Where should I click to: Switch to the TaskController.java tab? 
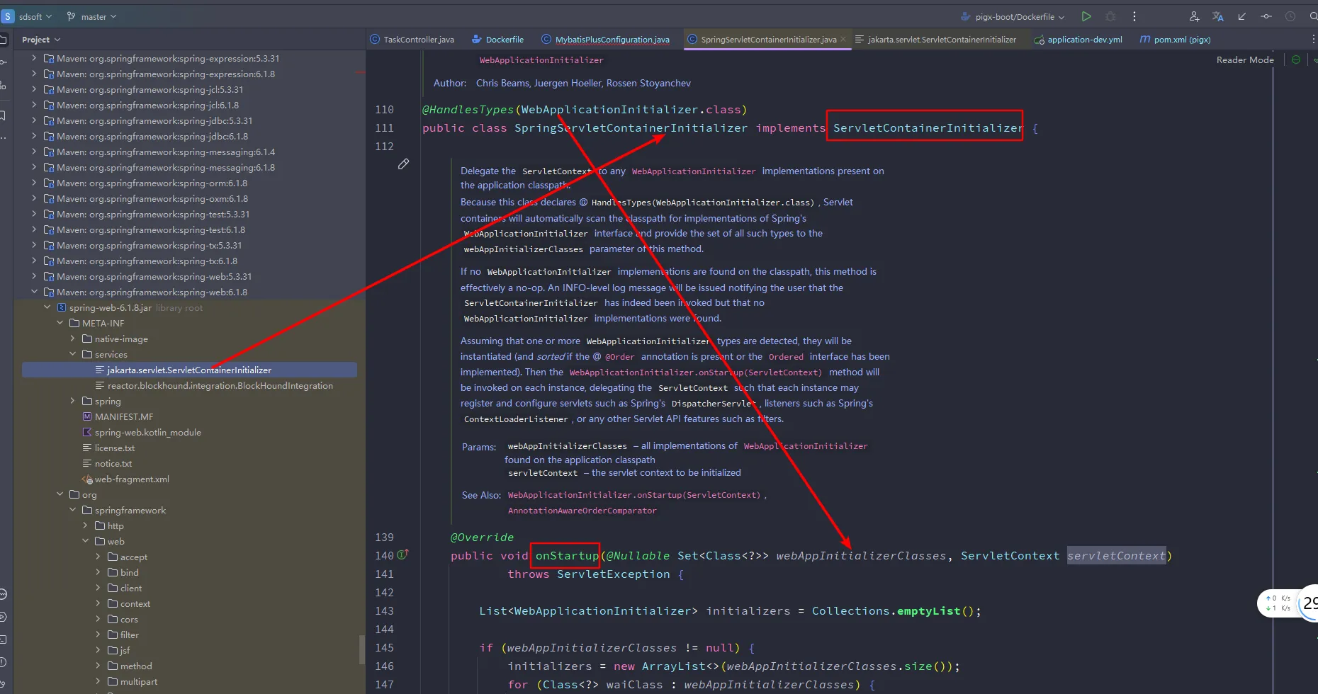click(418, 40)
